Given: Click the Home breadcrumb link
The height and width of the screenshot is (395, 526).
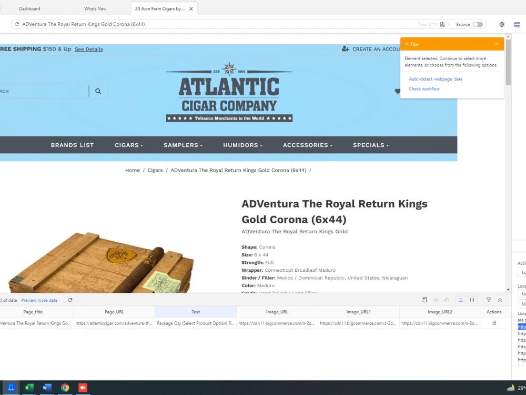Looking at the screenshot, I should (133, 170).
